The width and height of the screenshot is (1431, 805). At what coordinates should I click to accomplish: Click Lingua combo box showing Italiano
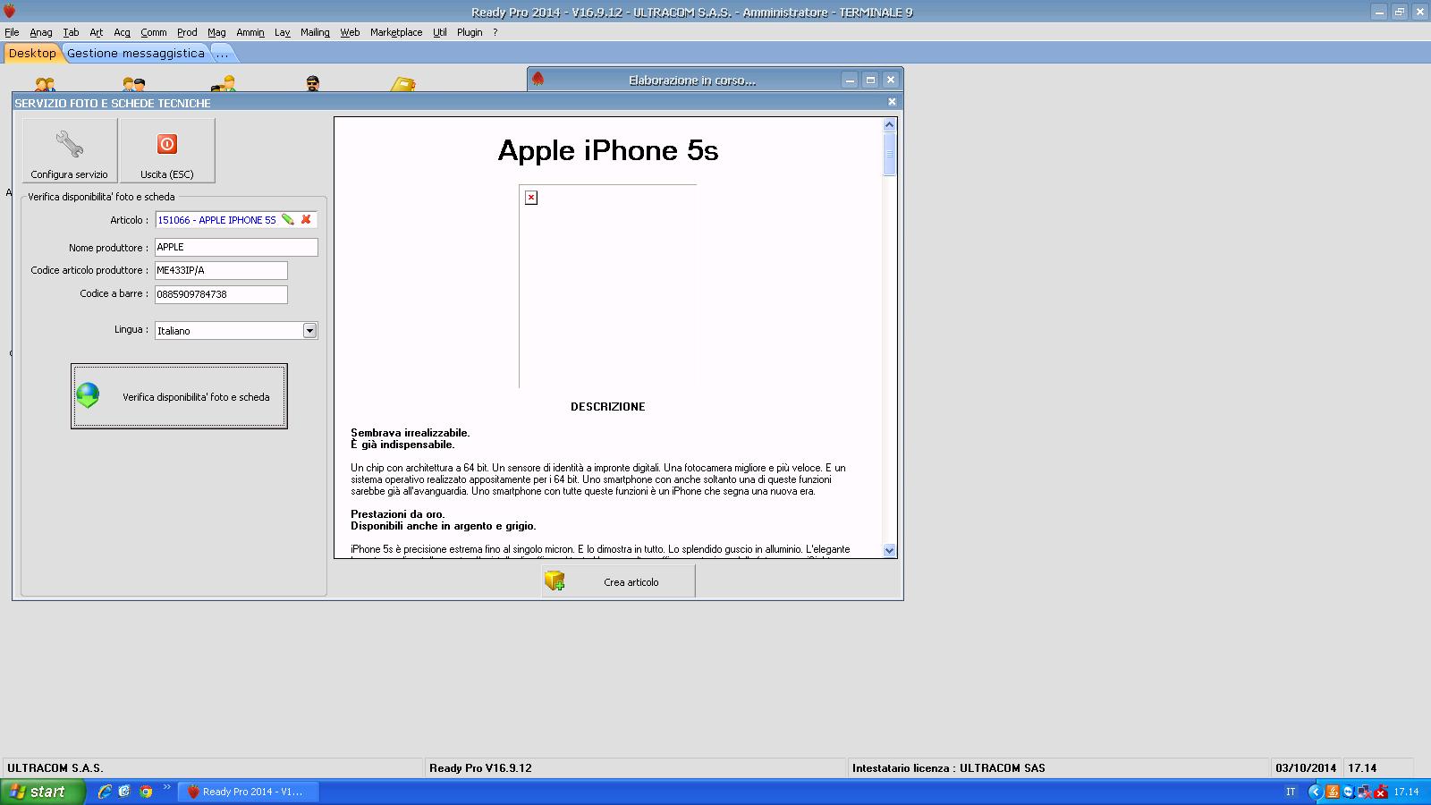pyautogui.click(x=236, y=330)
